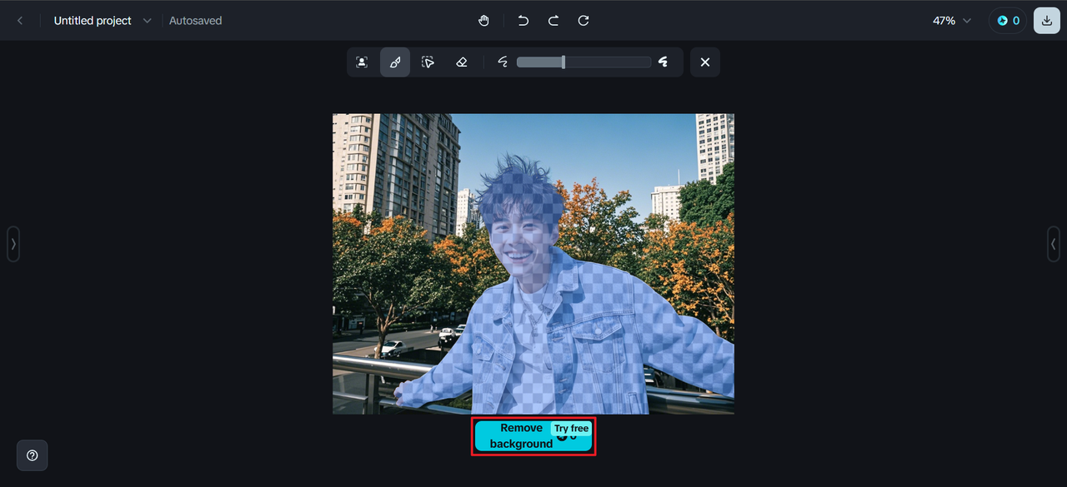This screenshot has height=487, width=1067.
Task: Download the project with the export icon
Action: [1047, 21]
